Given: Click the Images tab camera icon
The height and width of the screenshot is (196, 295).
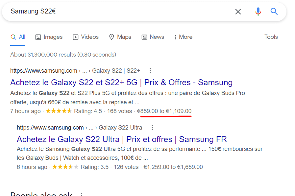Looking at the screenshot, I should click(37, 37).
